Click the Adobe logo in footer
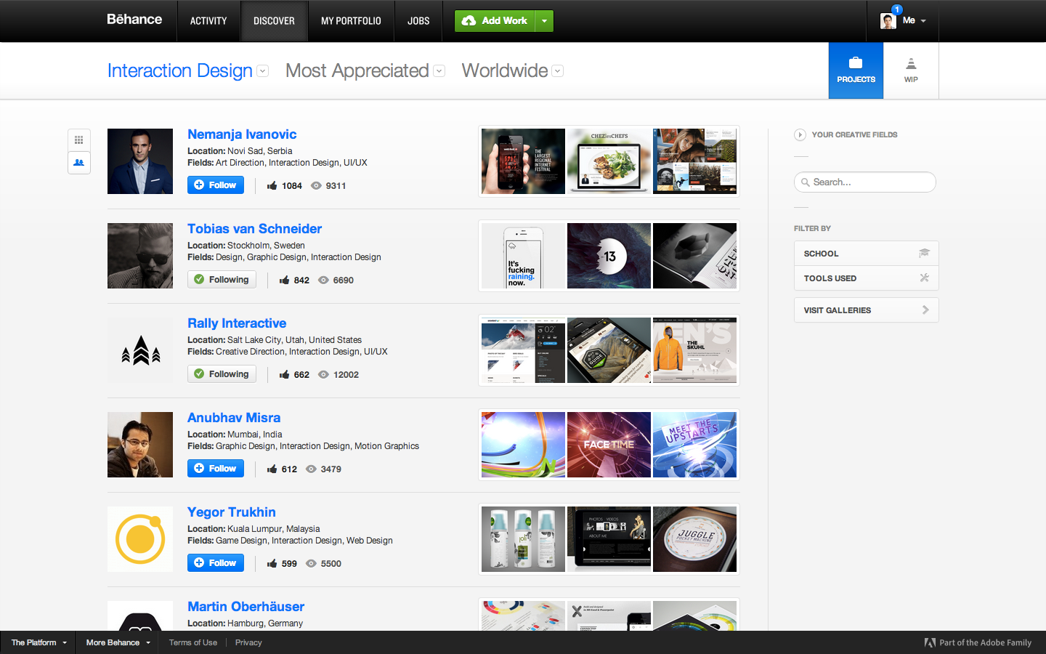 point(930,643)
